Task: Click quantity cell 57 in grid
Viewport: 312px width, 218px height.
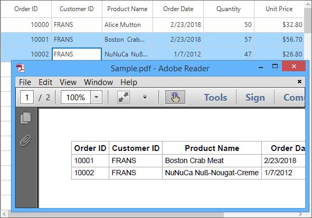Action: [229, 40]
